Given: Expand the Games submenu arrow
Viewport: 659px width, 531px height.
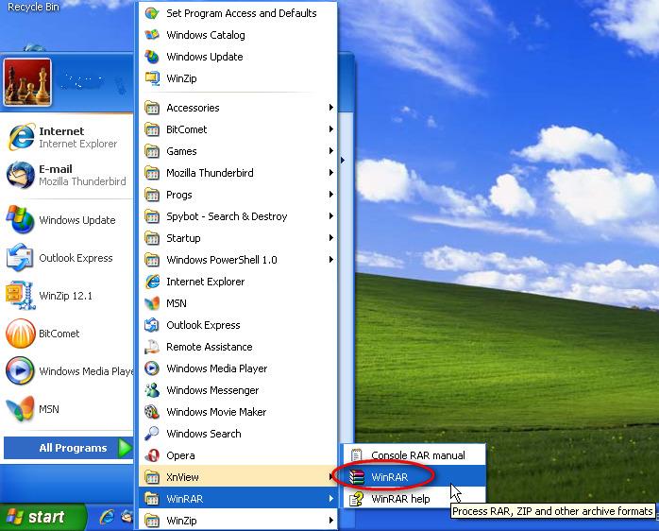Looking at the screenshot, I should 331,150.
